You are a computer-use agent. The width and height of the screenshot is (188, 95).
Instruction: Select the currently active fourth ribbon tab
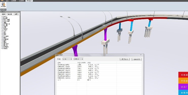pos(29,1)
